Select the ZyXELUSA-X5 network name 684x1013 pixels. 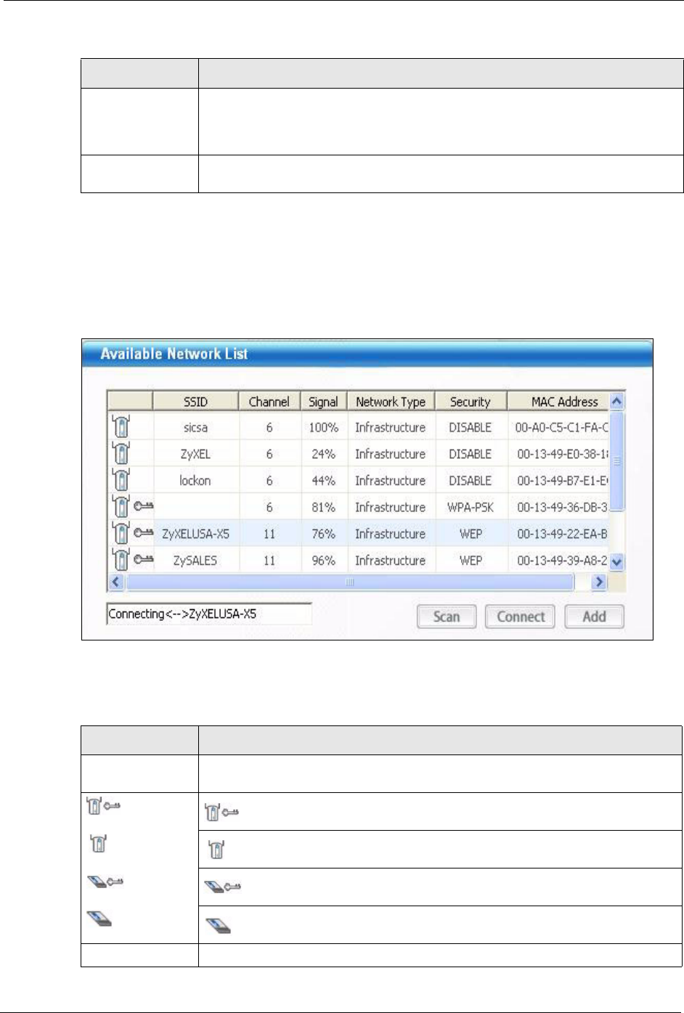pos(195,534)
